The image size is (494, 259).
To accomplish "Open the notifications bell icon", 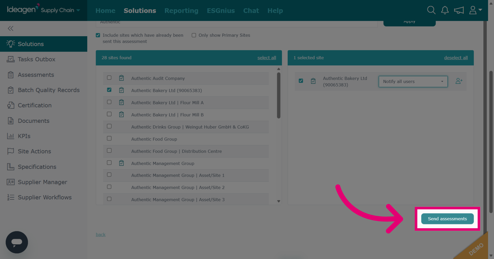I will pyautogui.click(x=445, y=10).
